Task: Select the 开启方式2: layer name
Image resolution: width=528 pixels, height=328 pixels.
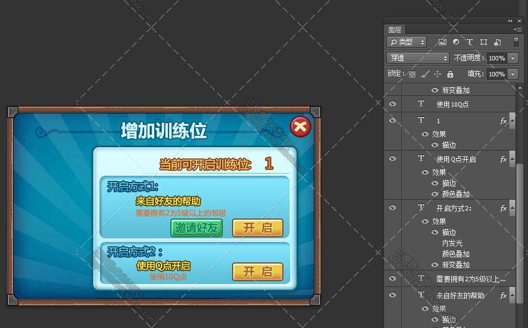Action: pos(454,208)
